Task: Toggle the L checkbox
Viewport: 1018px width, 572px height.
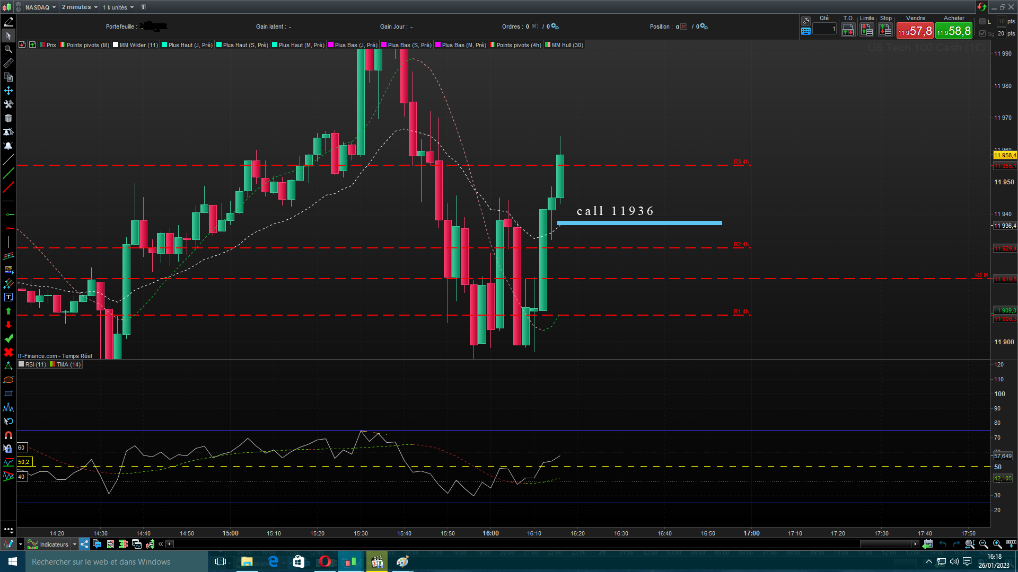Action: (x=982, y=22)
